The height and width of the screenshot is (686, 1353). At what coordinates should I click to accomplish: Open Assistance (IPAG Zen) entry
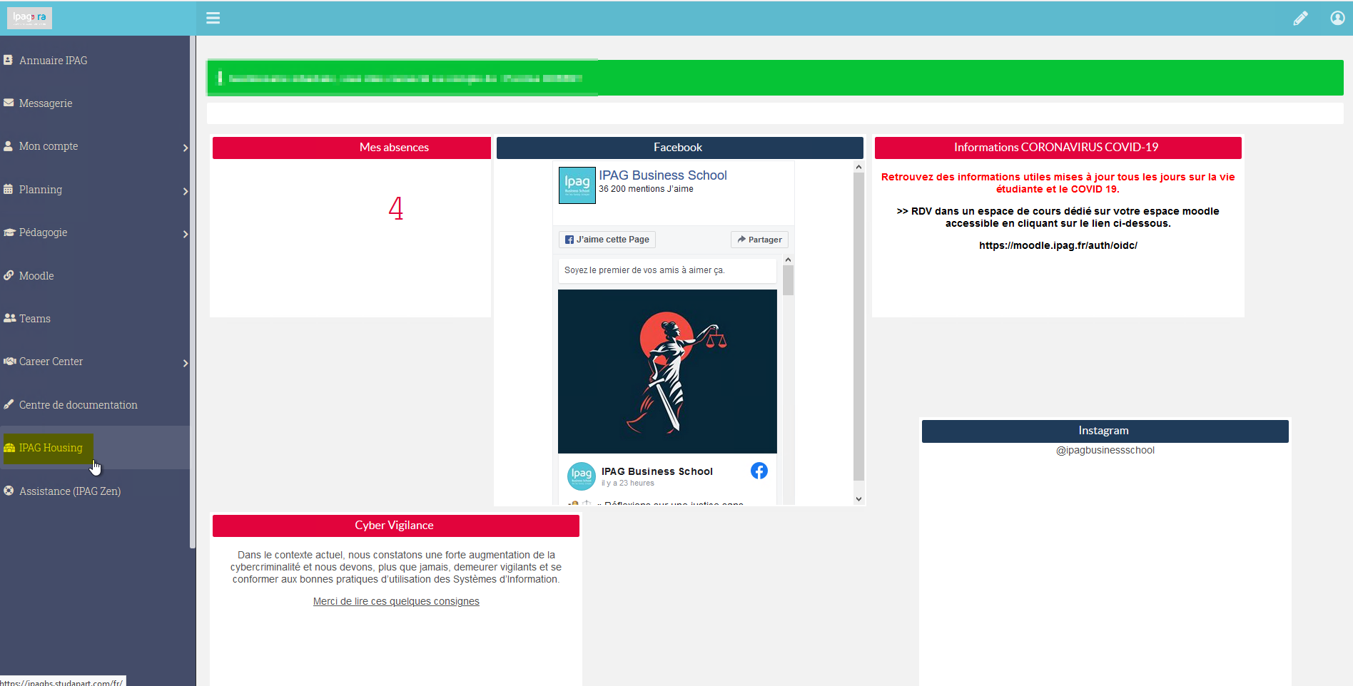pyautogui.click(x=69, y=491)
